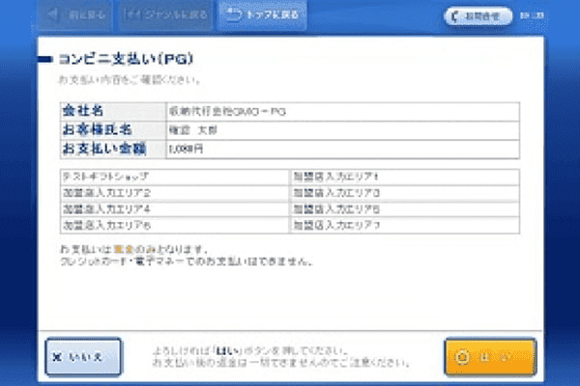Image resolution: width=580 pixels, height=386 pixels.
Task: Tap the X icon on the いいえ button
Action: [x=60, y=357]
